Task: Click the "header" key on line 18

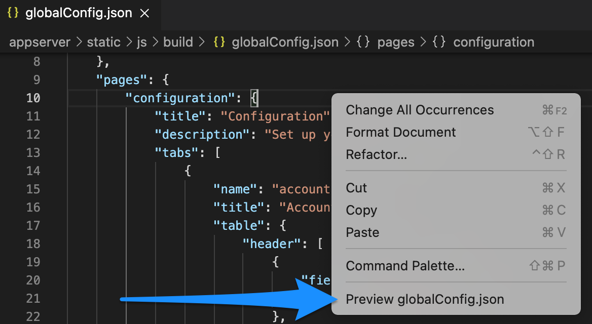Action: point(273,244)
